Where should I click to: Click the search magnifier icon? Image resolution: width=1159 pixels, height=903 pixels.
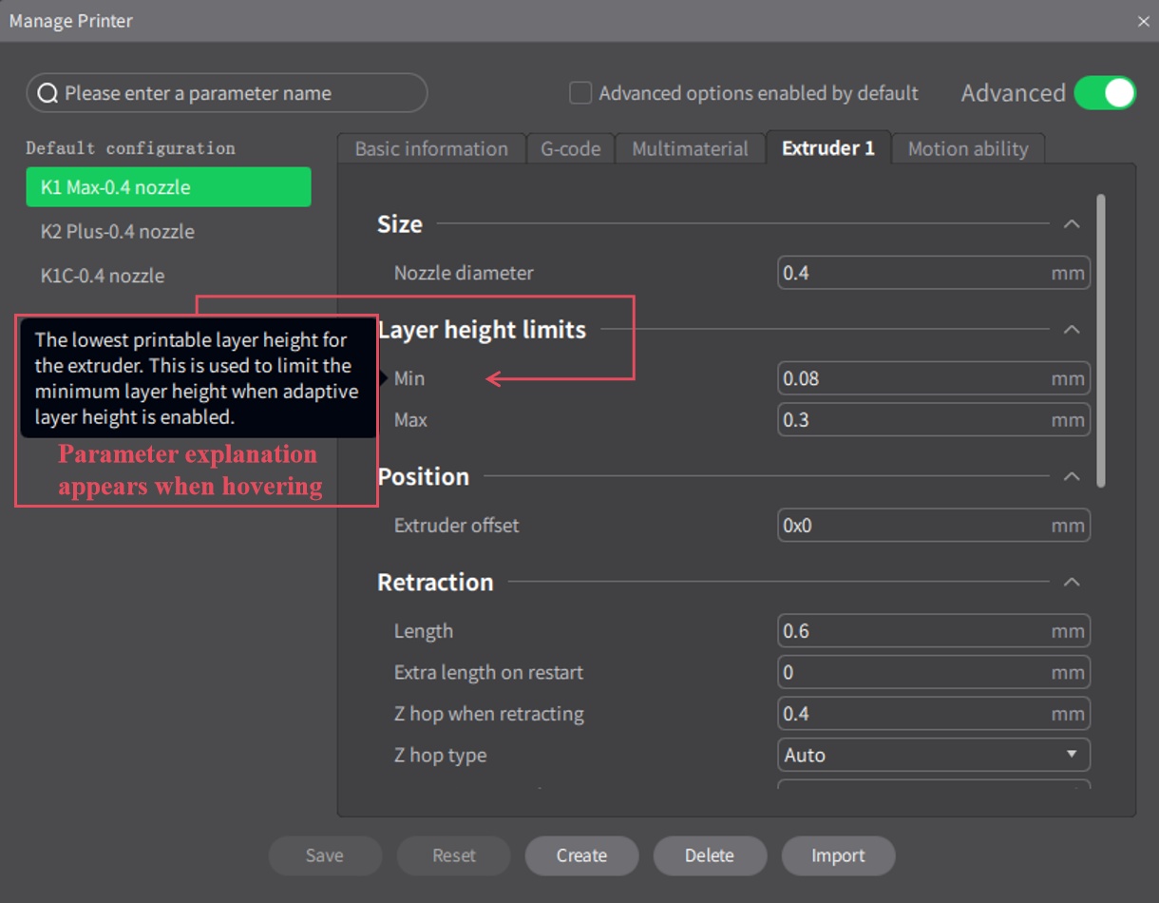click(47, 93)
